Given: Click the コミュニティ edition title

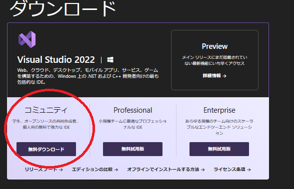Looking at the screenshot, I should (x=46, y=110).
